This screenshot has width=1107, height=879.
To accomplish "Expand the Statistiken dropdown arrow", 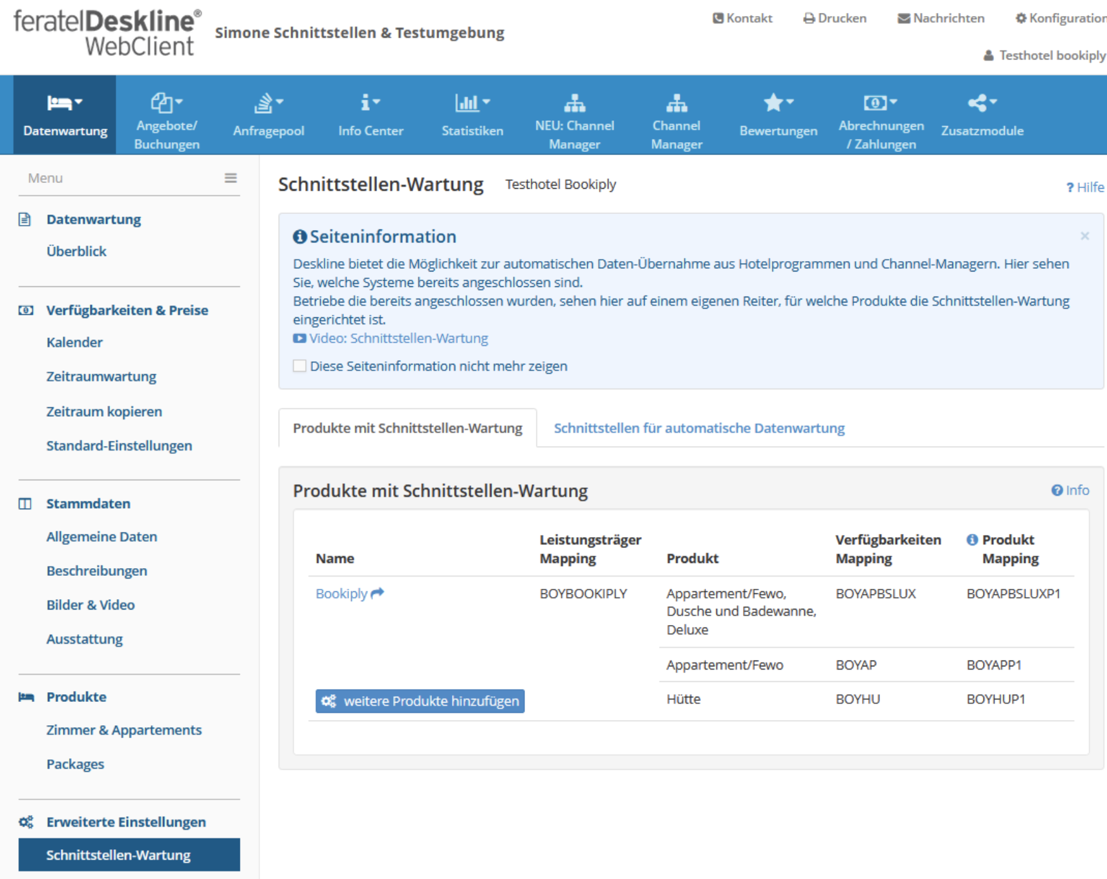I will [x=486, y=101].
